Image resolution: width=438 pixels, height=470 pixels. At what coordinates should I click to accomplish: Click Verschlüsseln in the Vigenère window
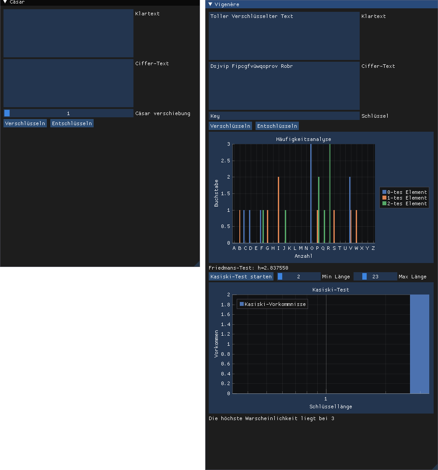click(x=230, y=126)
